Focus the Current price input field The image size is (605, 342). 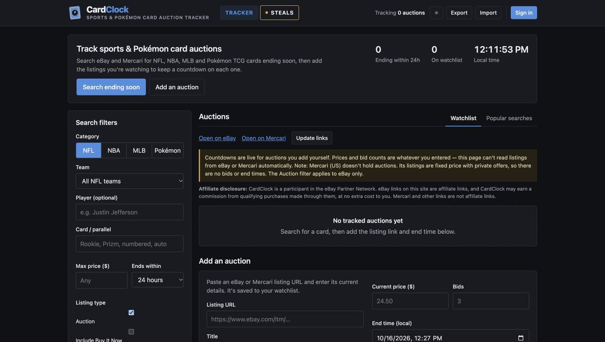(410, 301)
